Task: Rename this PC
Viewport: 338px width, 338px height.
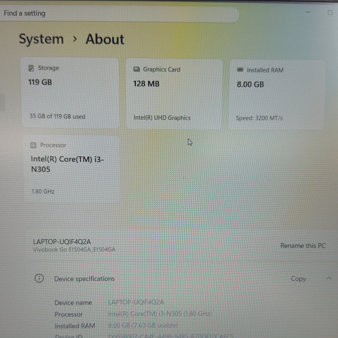Action: click(303, 246)
